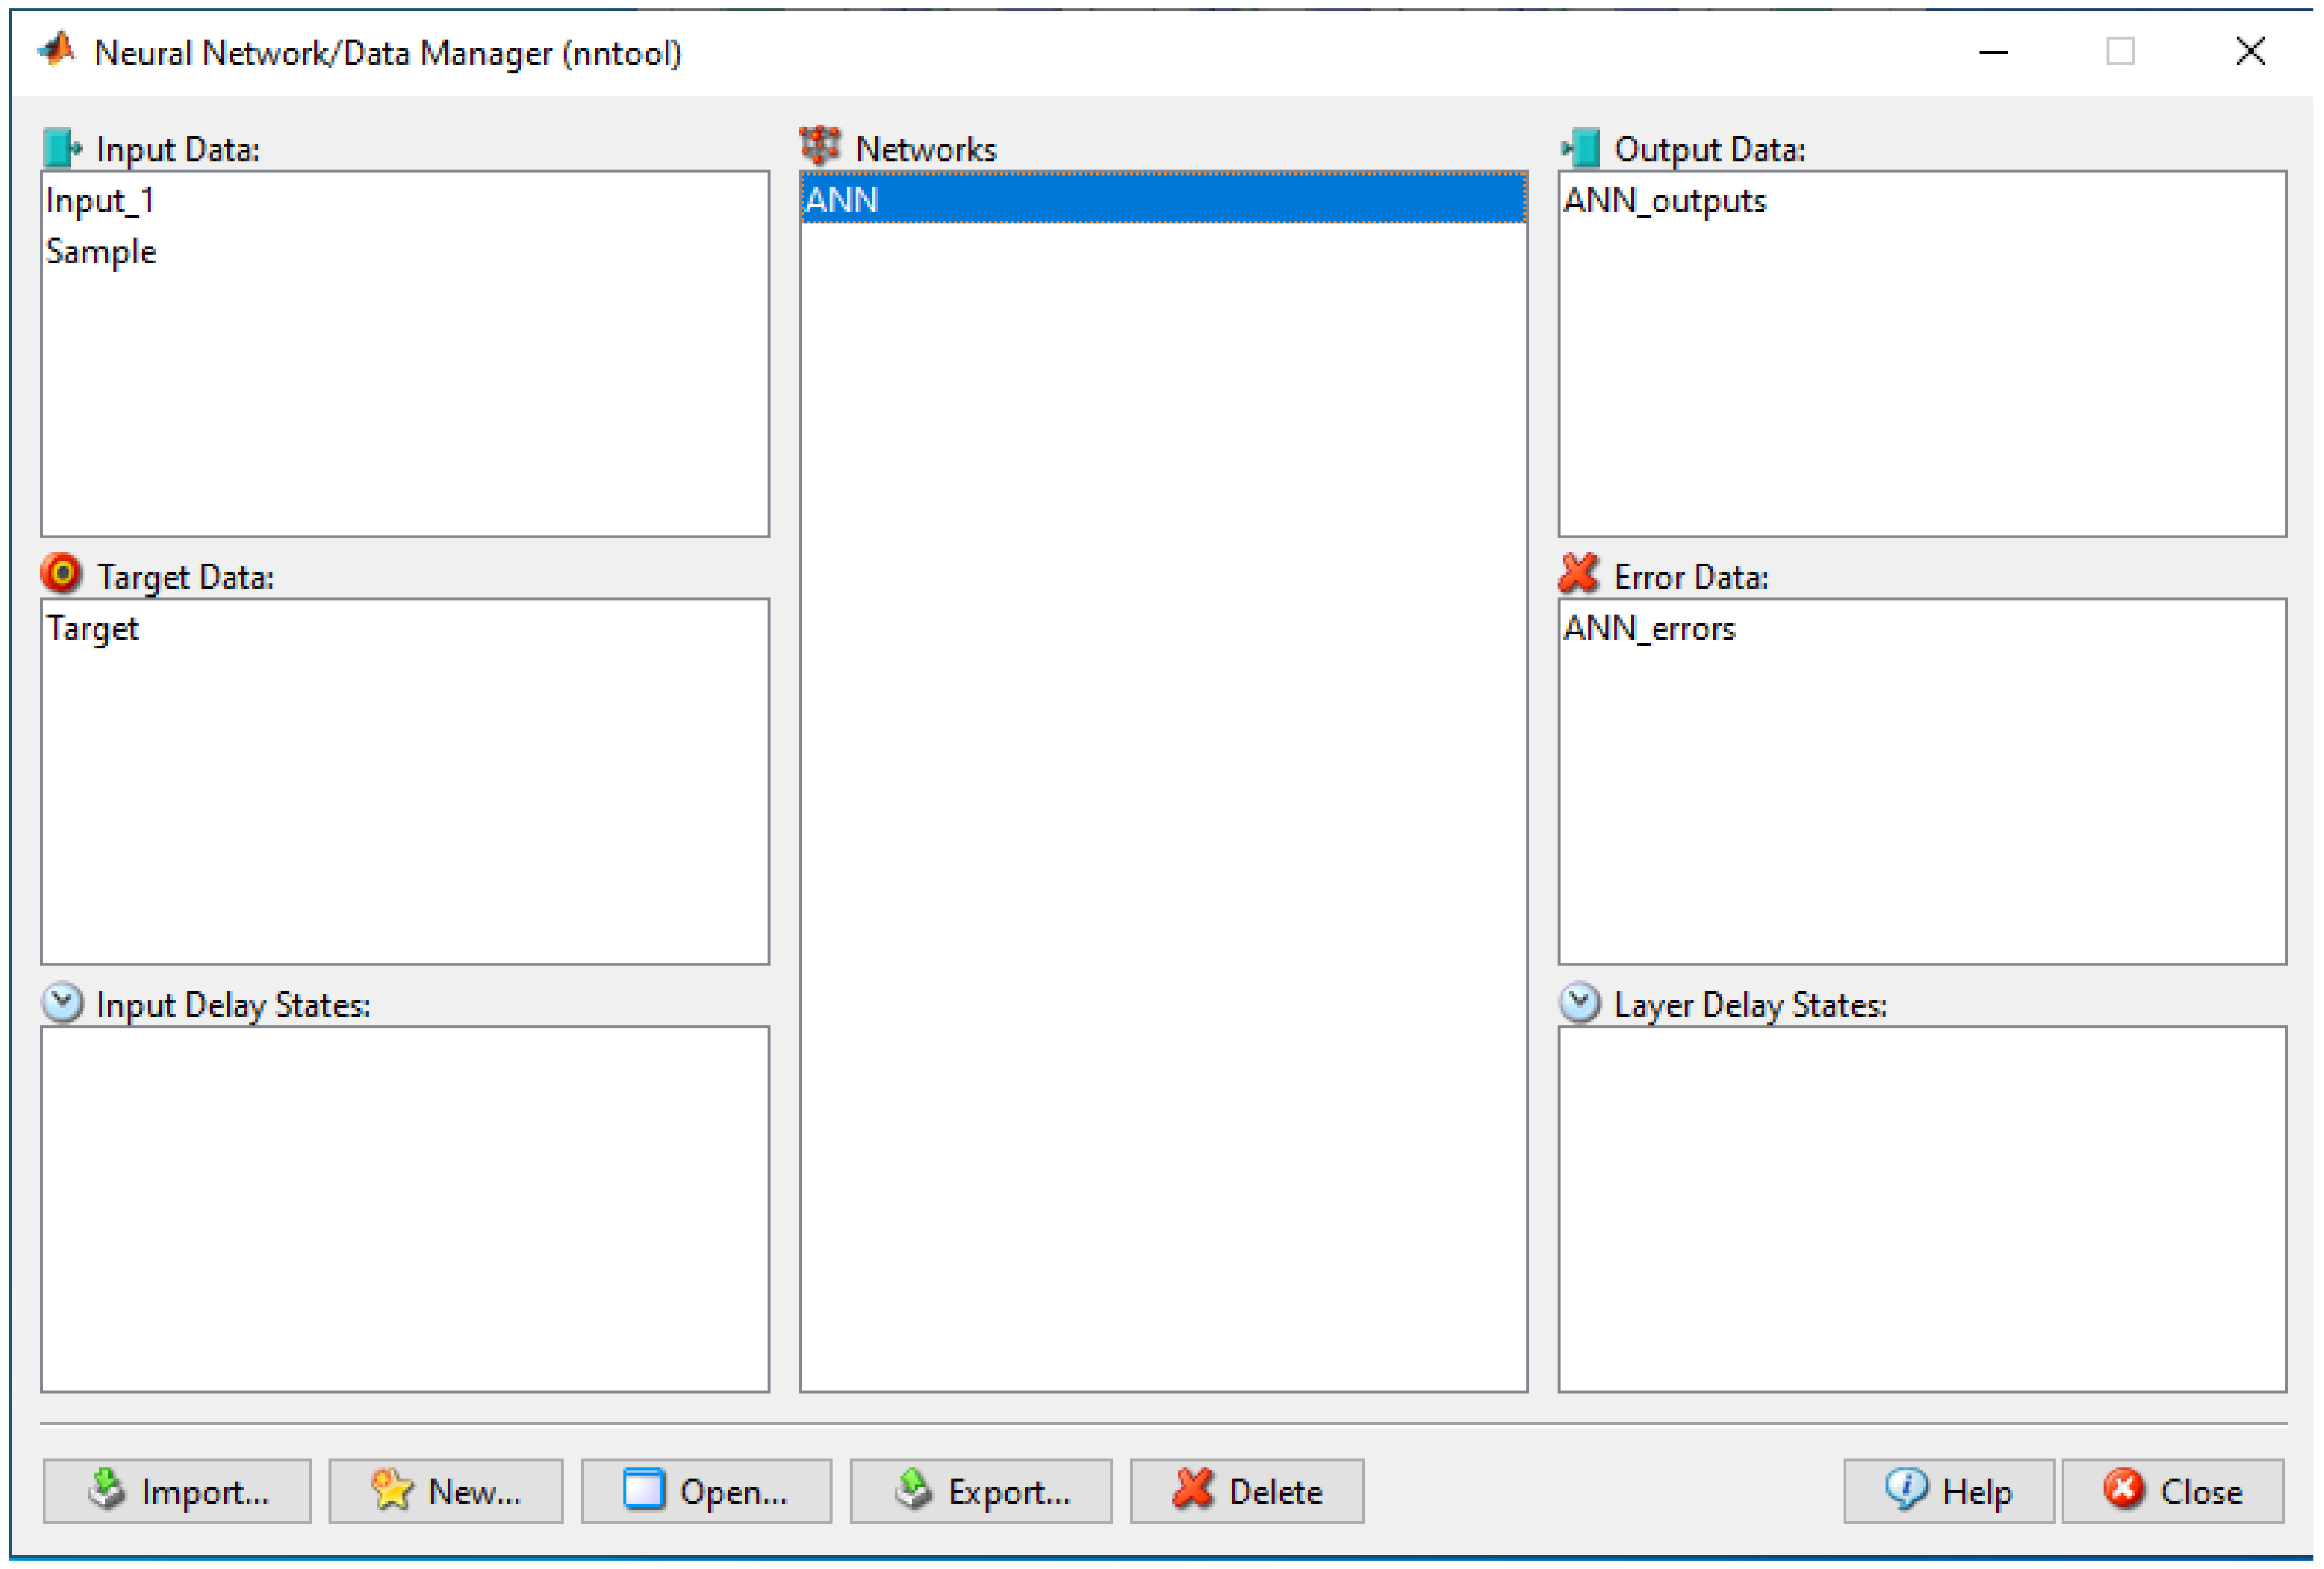Select ANN_errors in Error Data list
The image size is (2324, 1569).
point(1649,629)
